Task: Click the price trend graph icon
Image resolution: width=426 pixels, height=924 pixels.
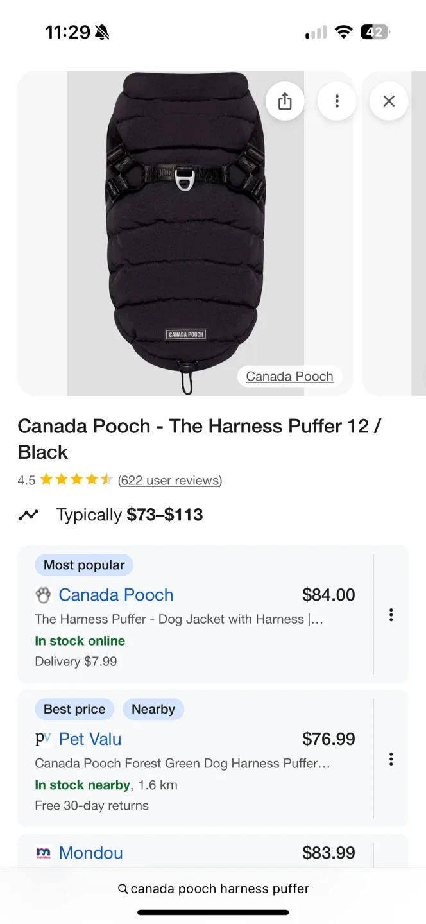Action: tap(28, 515)
